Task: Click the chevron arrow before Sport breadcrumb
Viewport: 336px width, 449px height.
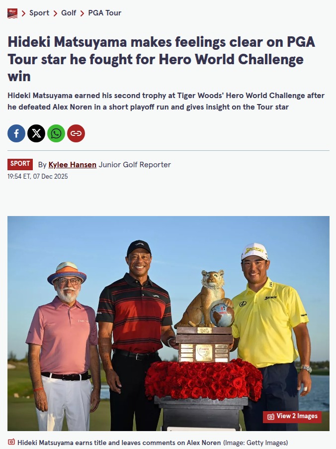Action: 24,13
